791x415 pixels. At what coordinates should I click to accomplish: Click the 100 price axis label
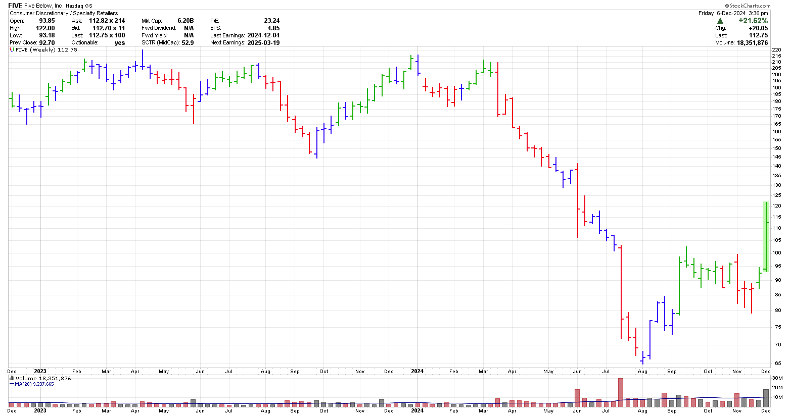pos(776,253)
